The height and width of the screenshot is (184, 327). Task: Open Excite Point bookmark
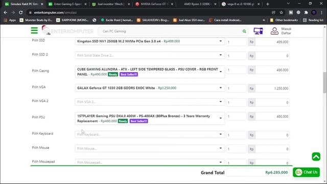point(117,20)
